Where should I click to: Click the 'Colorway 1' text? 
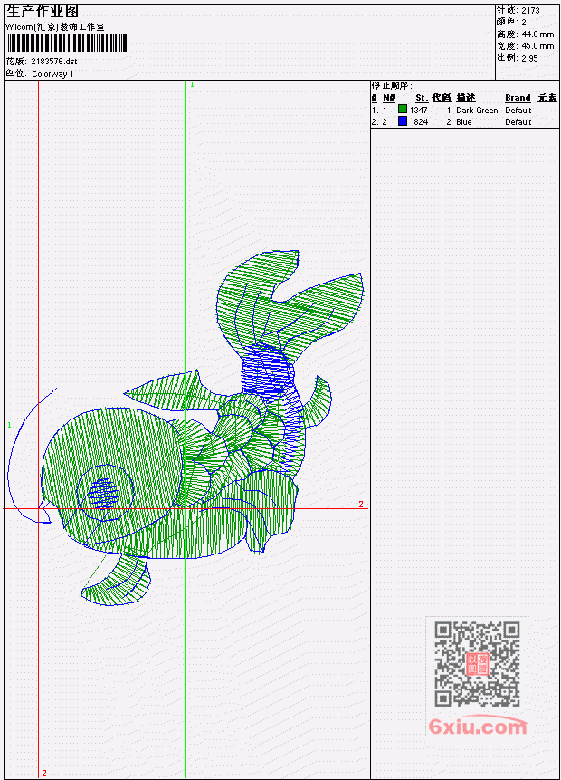(x=52, y=73)
